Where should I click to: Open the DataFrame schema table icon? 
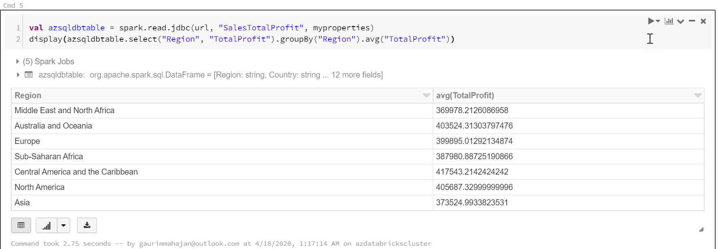click(29, 75)
